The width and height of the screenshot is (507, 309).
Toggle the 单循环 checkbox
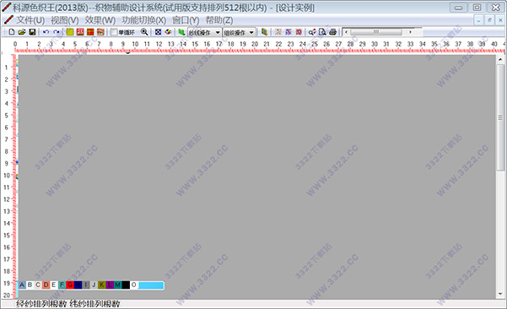point(114,32)
